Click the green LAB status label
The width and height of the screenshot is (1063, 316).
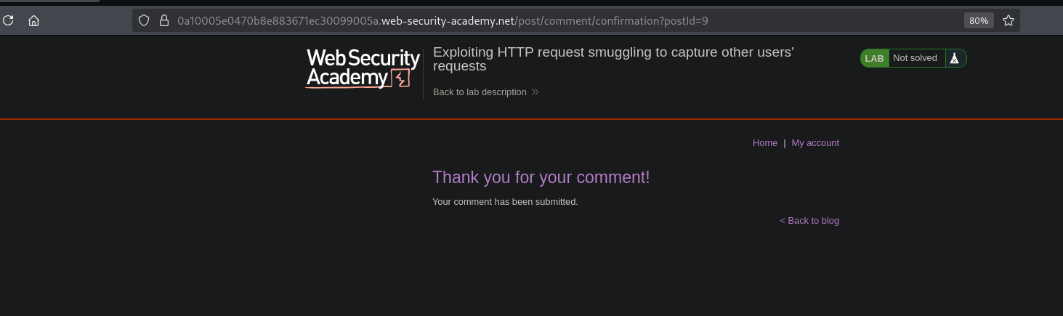874,58
